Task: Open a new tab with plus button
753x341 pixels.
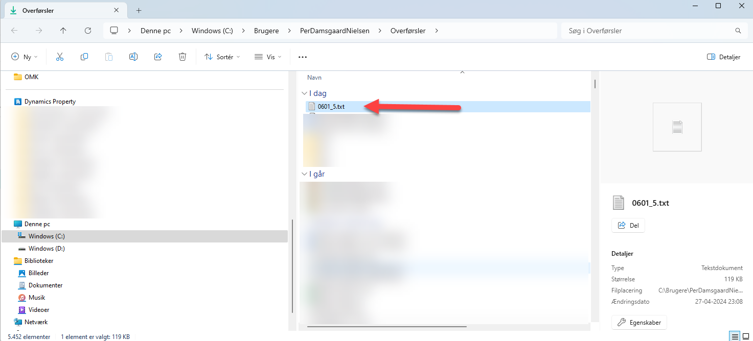Action: click(139, 10)
